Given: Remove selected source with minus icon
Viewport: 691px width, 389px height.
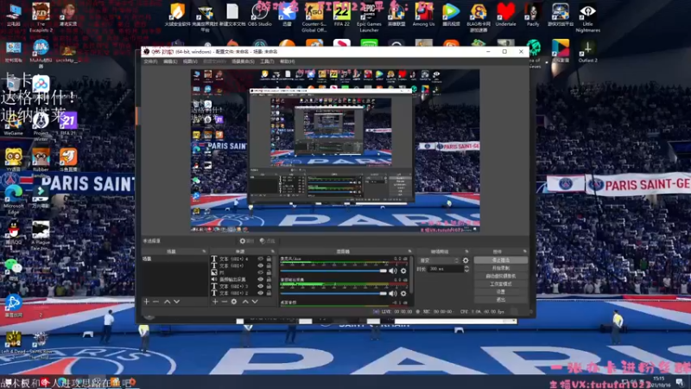Looking at the screenshot, I should coord(225,302).
